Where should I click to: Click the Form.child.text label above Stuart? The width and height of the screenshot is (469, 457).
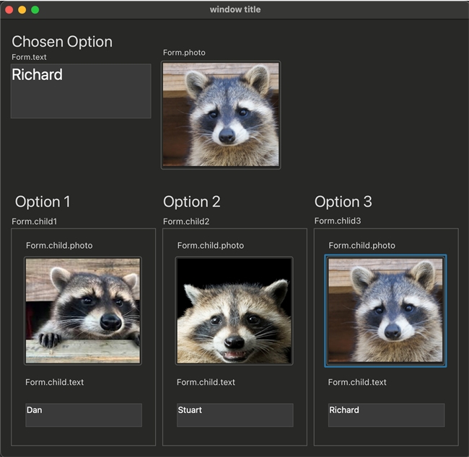206,382
